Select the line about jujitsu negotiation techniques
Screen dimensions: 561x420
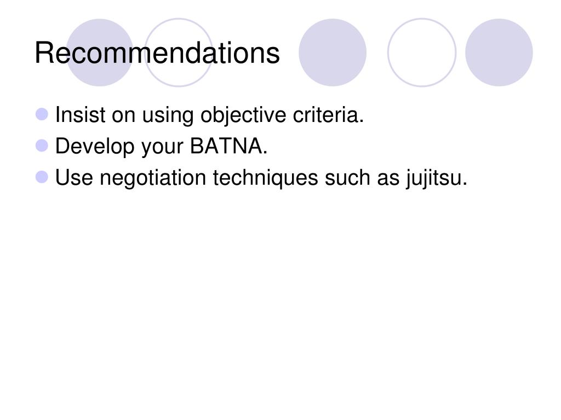point(261,178)
